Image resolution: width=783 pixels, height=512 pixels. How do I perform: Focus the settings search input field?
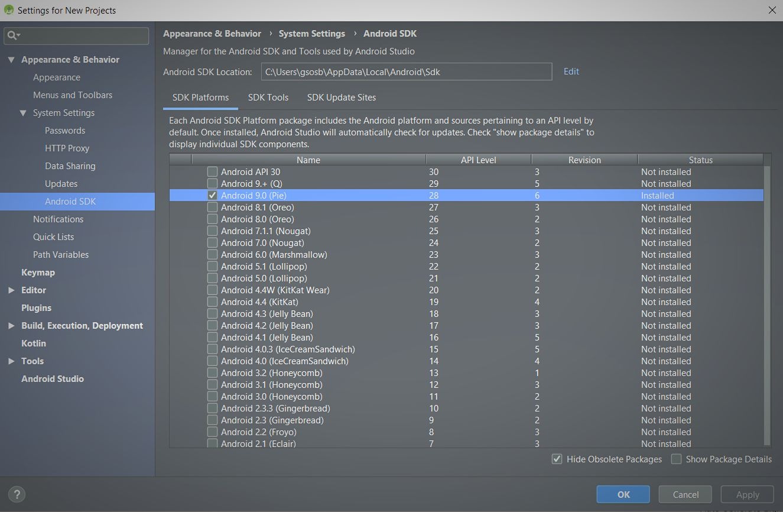[x=77, y=35]
